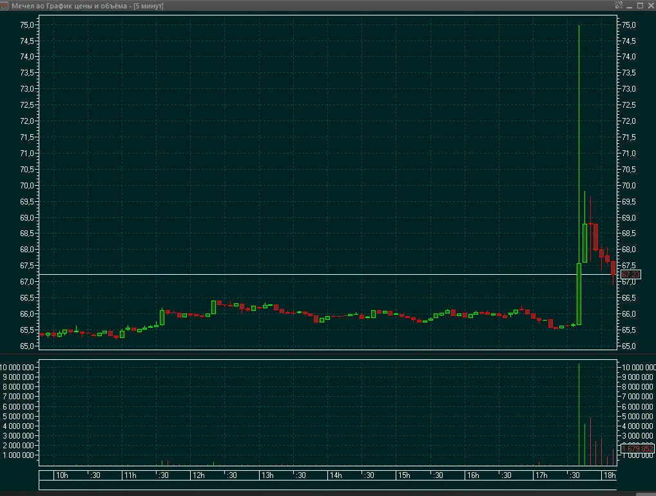656x496 pixels.
Task: Click the 5 000 000 label on left volume axis
Action: (19, 417)
